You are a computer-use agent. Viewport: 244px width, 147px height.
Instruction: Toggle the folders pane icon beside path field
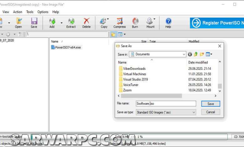point(113,34)
